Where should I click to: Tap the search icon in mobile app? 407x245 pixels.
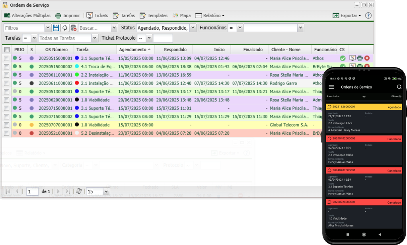point(399,87)
